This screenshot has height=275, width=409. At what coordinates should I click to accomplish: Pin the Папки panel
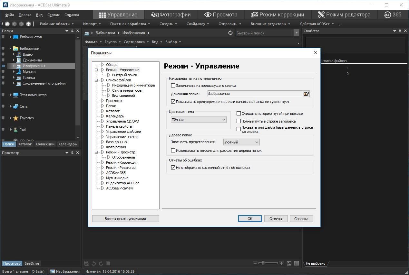click(x=73, y=31)
